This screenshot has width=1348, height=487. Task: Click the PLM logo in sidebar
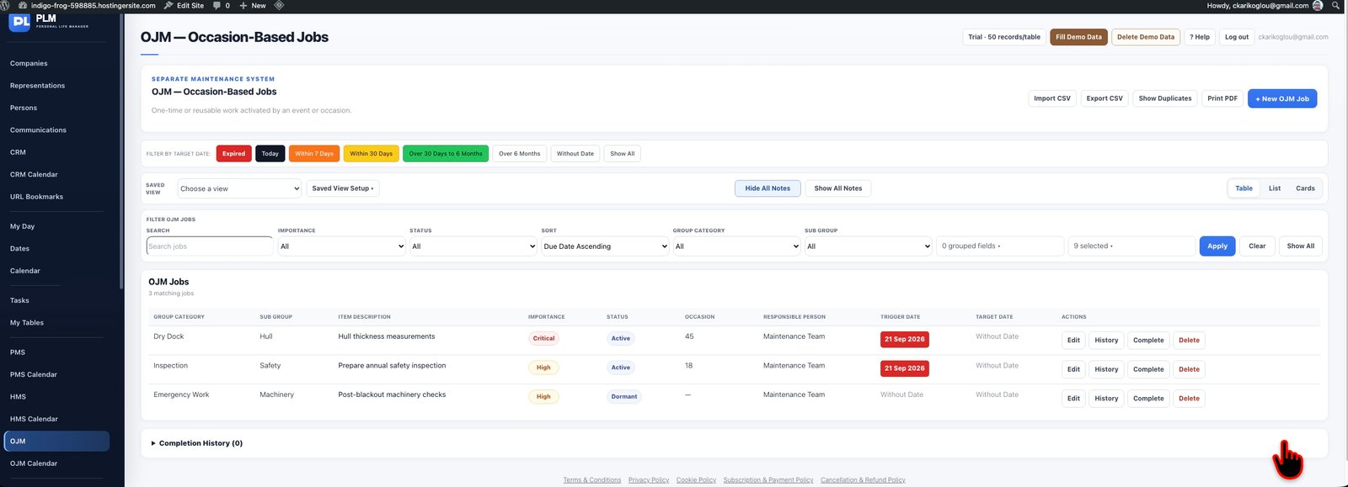tap(20, 22)
